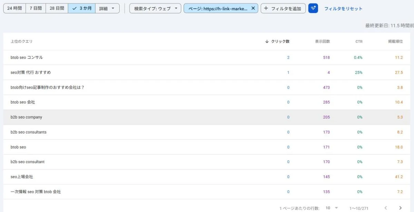Select query row btob seo コンサル
Viewport: 414px width, 212px height.
[x=207, y=57]
